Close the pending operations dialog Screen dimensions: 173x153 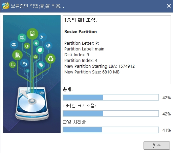point(169,6)
